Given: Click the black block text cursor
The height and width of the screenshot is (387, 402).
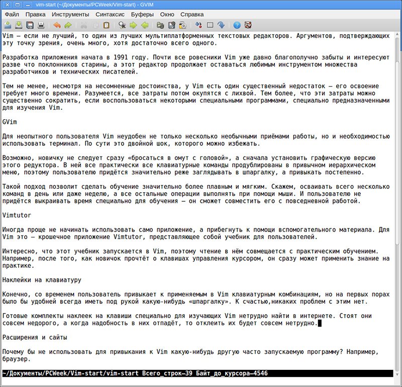Looking at the screenshot, I should [x=320, y=323].
